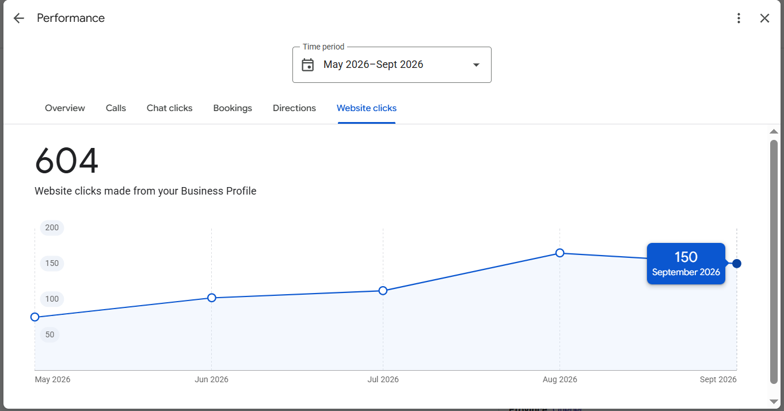Click the Performance title text
Viewport: 784px width, 411px height.
coord(71,18)
